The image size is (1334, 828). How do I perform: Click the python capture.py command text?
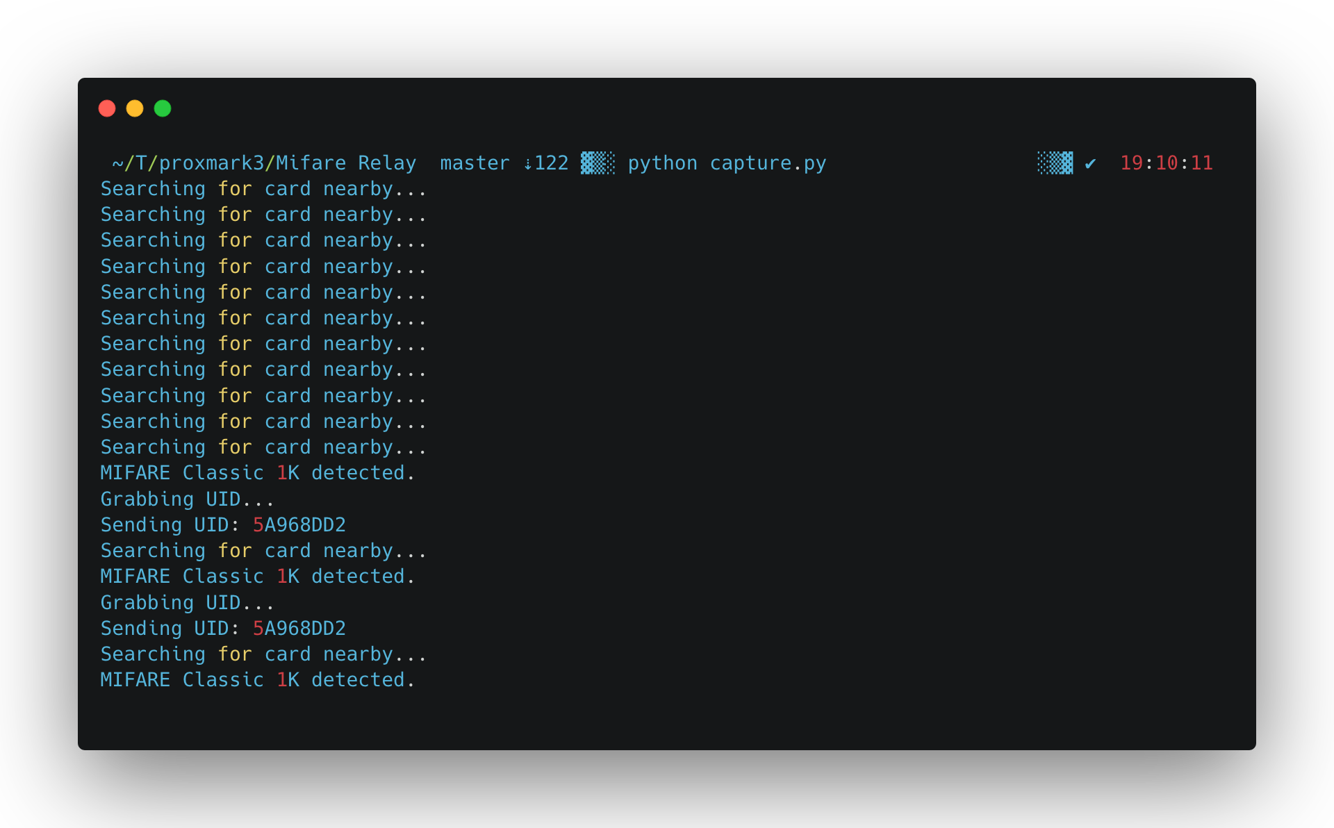click(x=727, y=163)
